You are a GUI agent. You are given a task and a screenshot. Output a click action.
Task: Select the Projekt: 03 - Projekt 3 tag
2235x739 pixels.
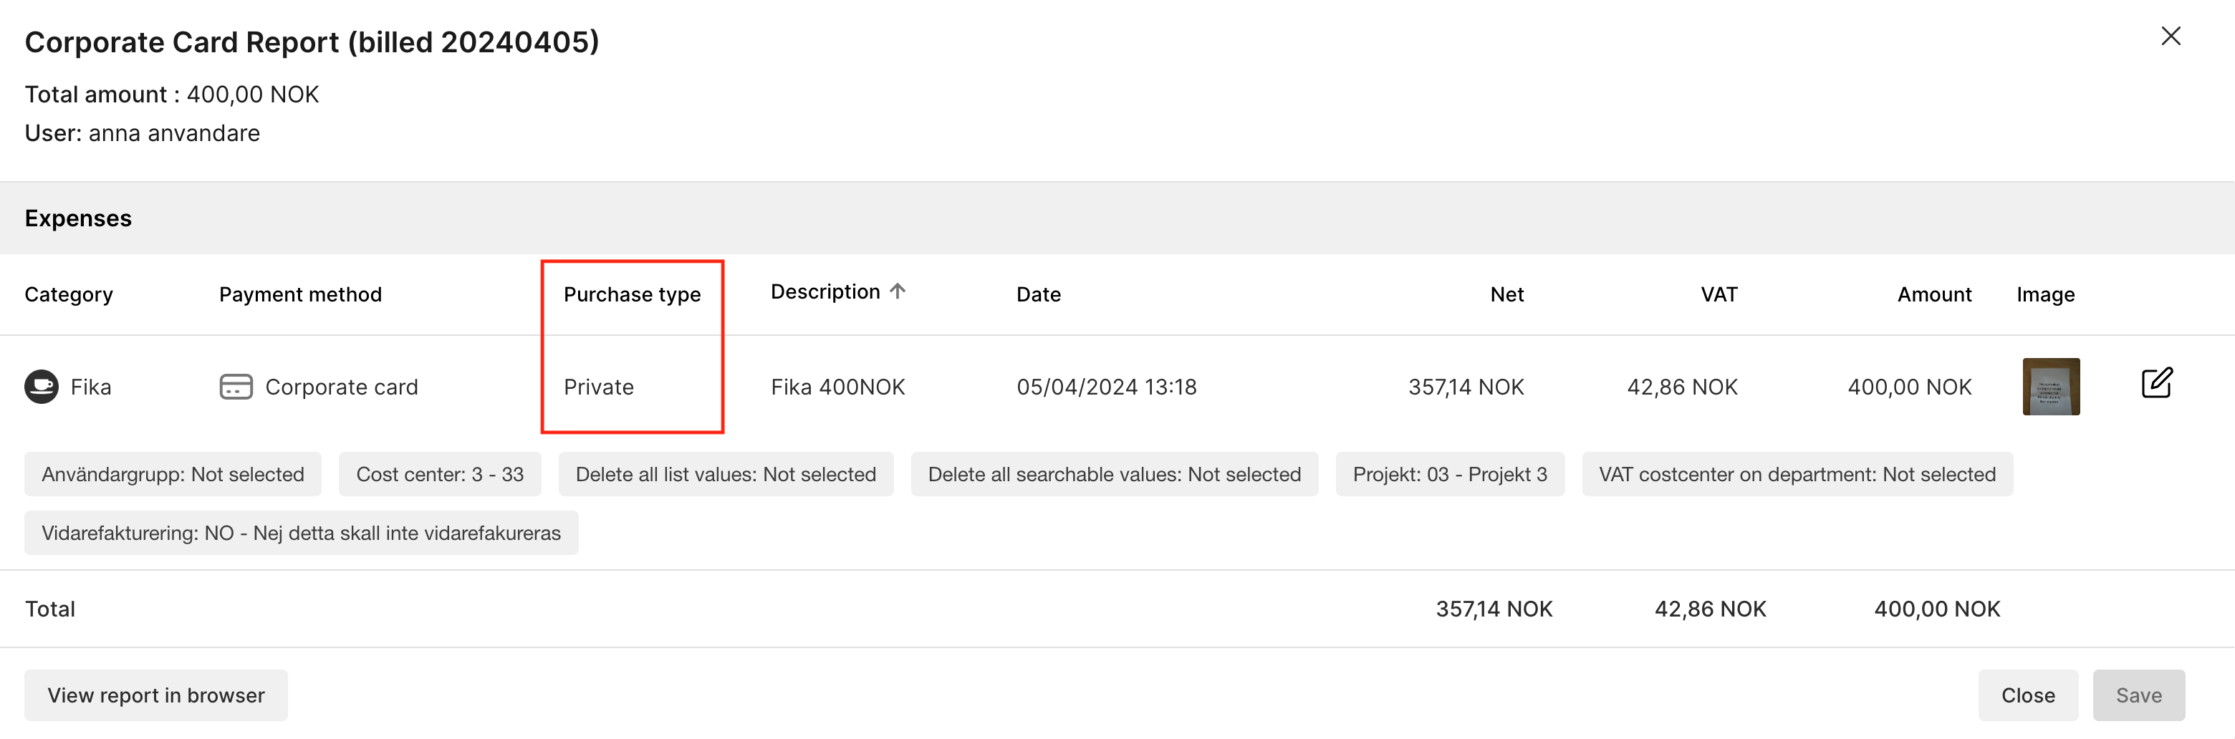(1450, 475)
